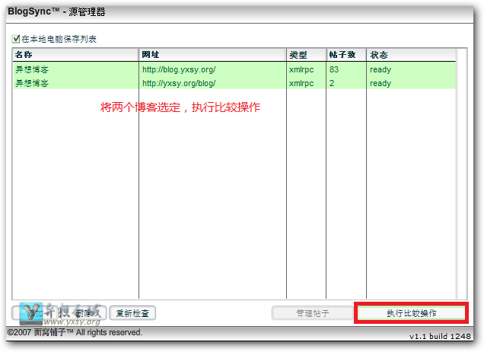The image size is (484, 352).
Task: Sort by the 名称 column header
Action: point(75,55)
